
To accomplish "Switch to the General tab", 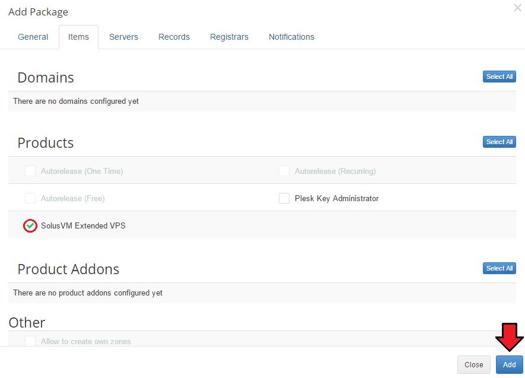I will pyautogui.click(x=33, y=37).
